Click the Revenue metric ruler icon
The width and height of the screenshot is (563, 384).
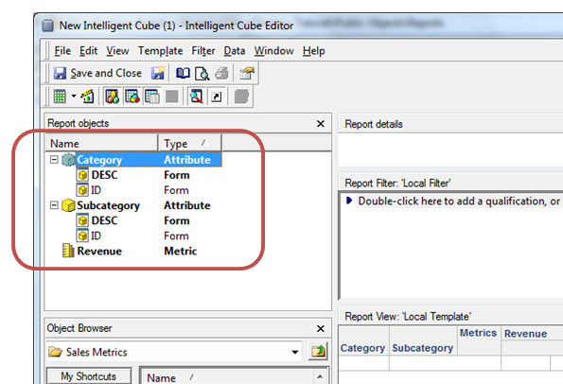(x=68, y=251)
